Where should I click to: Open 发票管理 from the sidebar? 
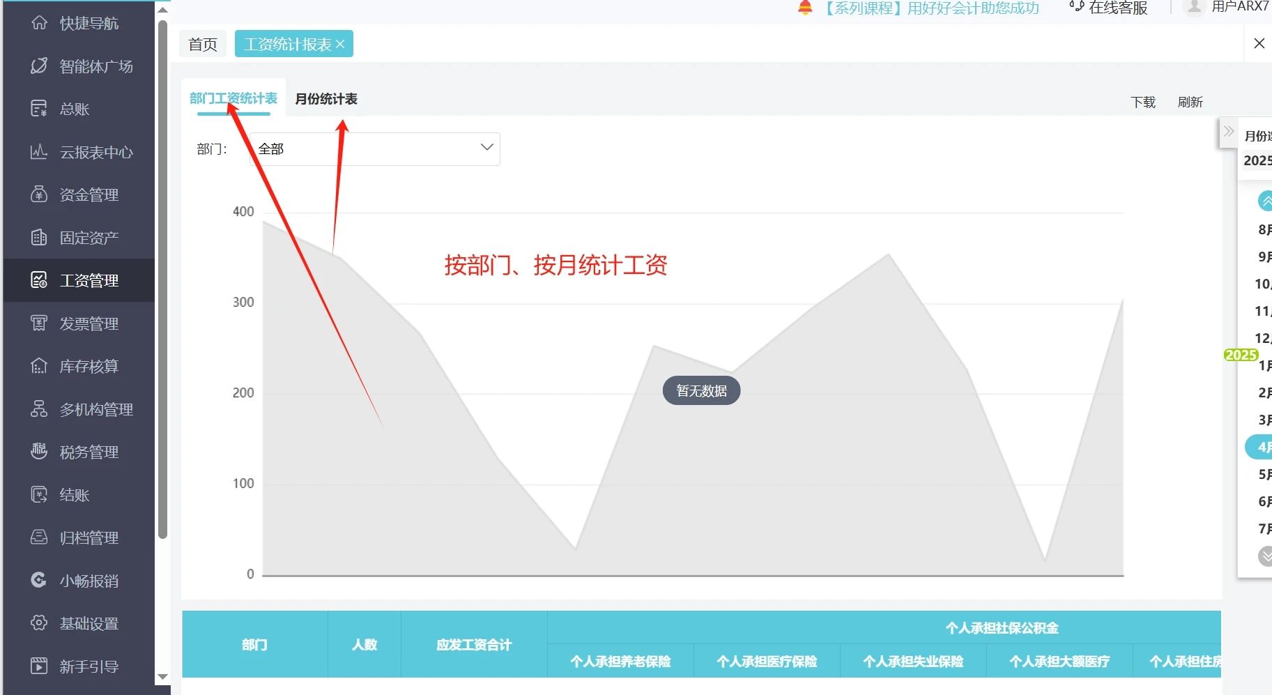pyautogui.click(x=88, y=323)
